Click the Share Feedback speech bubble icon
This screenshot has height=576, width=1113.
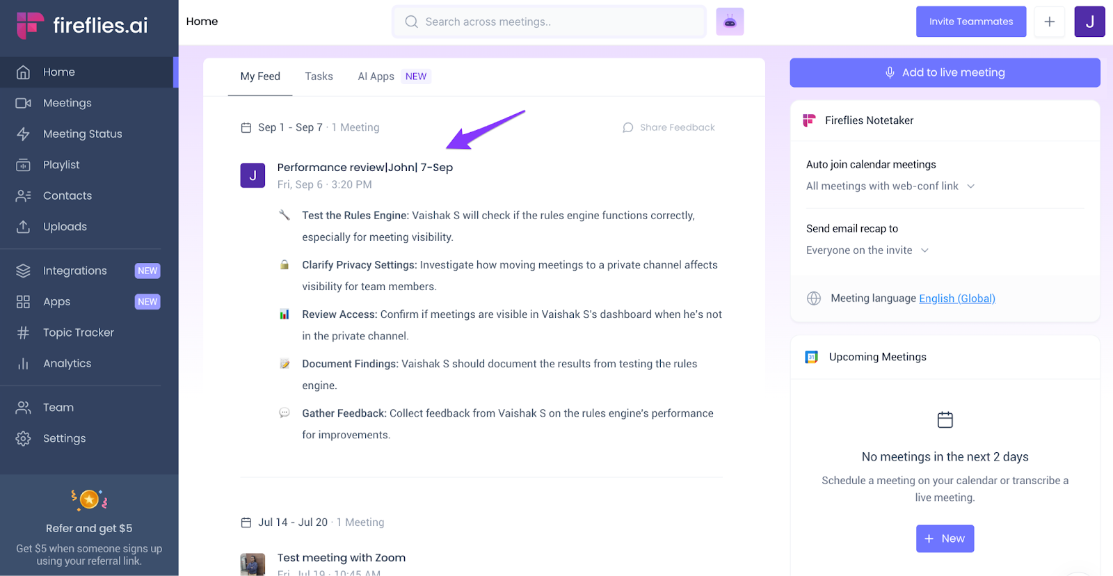pos(627,127)
